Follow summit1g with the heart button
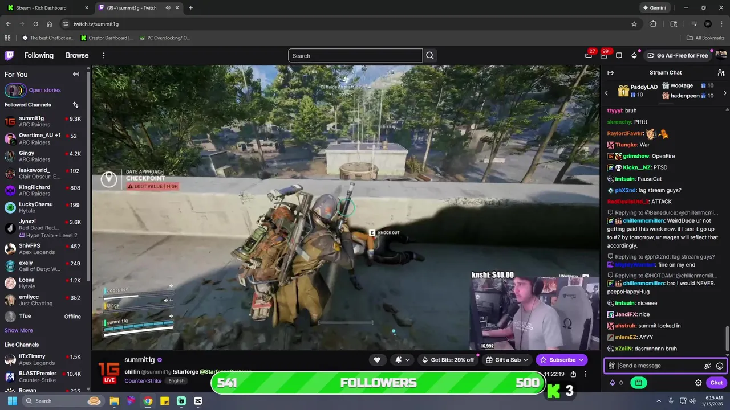This screenshot has height=410, width=730. pyautogui.click(x=377, y=360)
